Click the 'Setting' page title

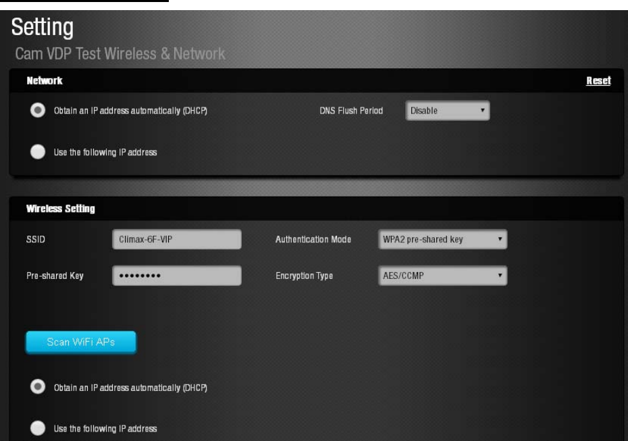point(43,27)
